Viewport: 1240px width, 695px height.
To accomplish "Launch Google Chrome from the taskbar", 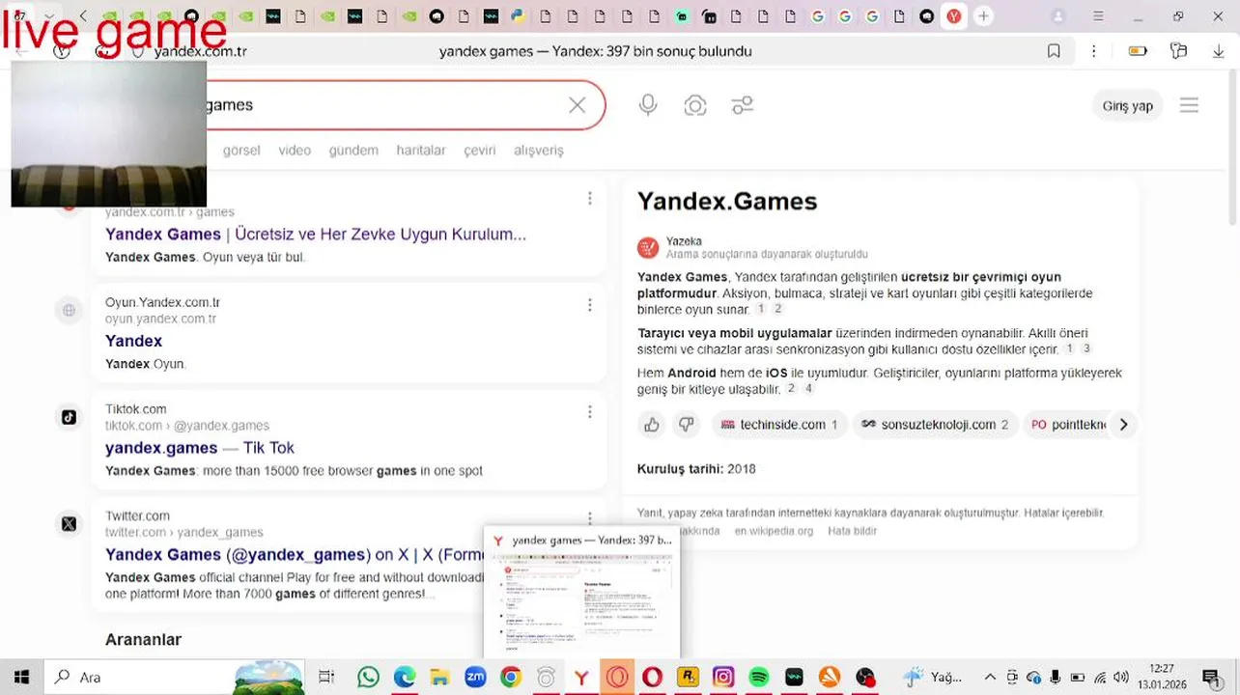I will tap(511, 678).
